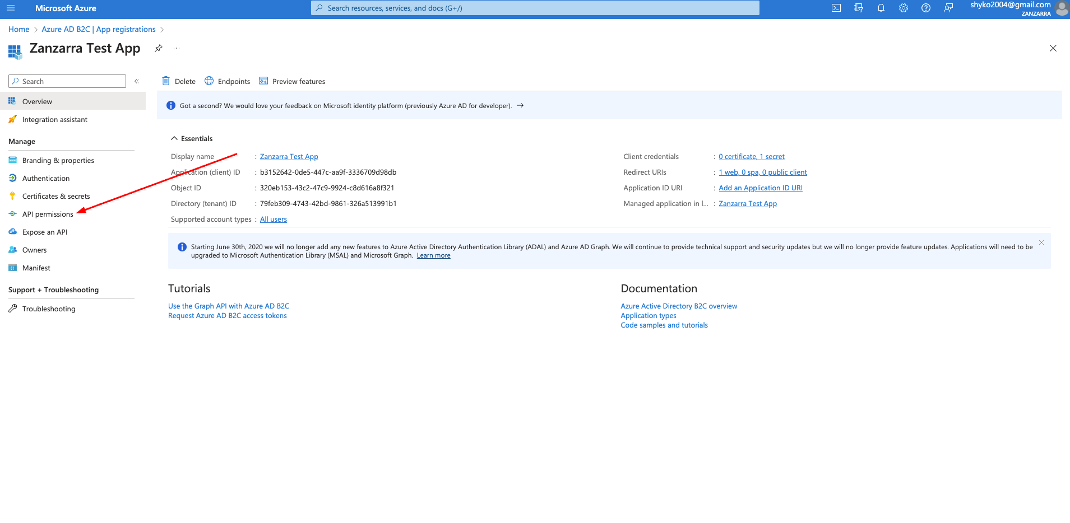Open the Application types documentation link
1070x523 pixels.
click(649, 316)
